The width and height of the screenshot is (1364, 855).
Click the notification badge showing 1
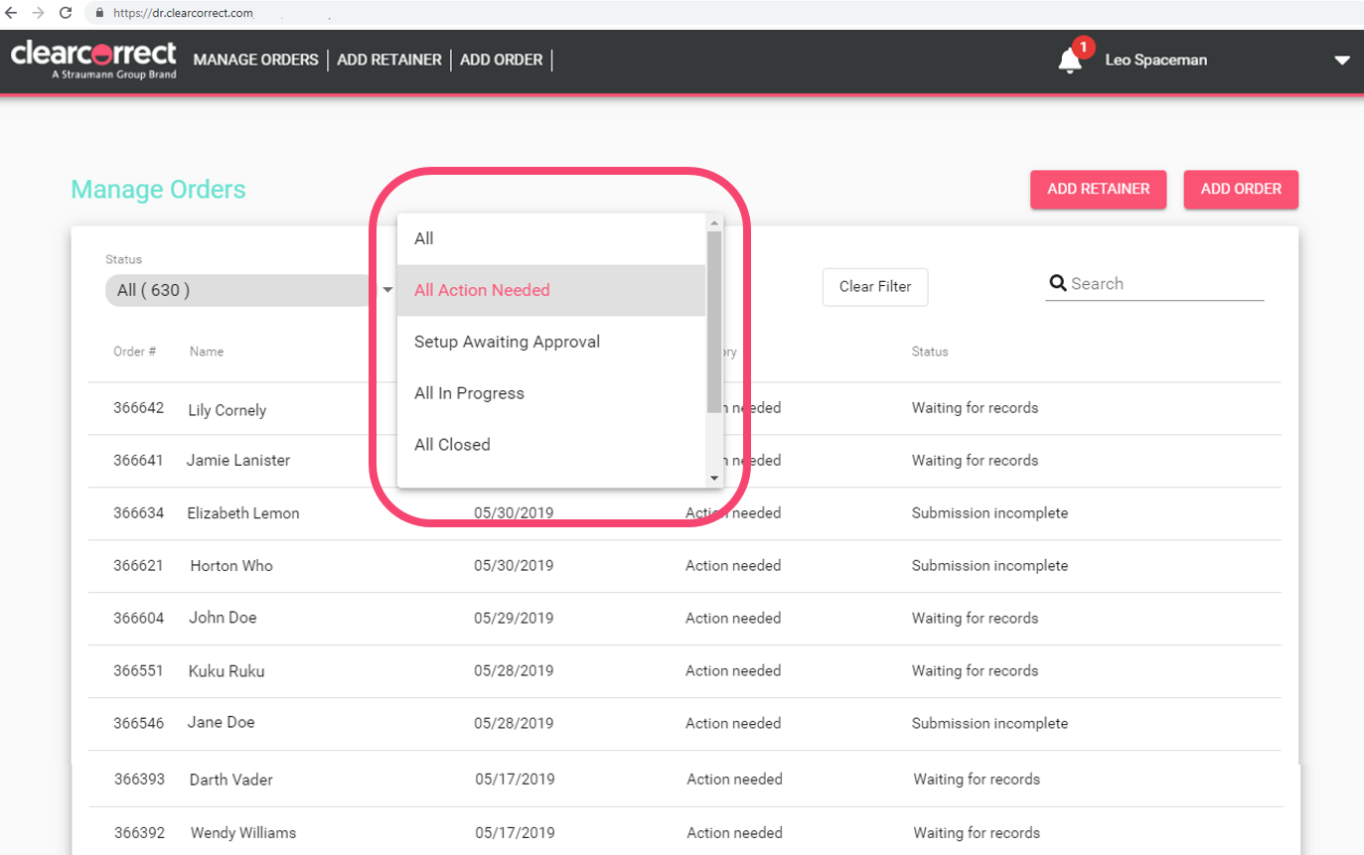tap(1082, 46)
